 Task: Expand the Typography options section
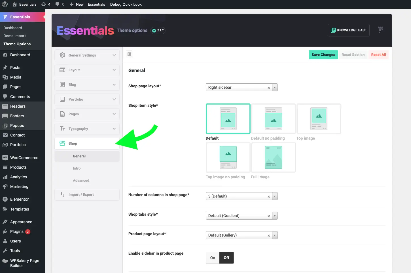click(x=87, y=129)
